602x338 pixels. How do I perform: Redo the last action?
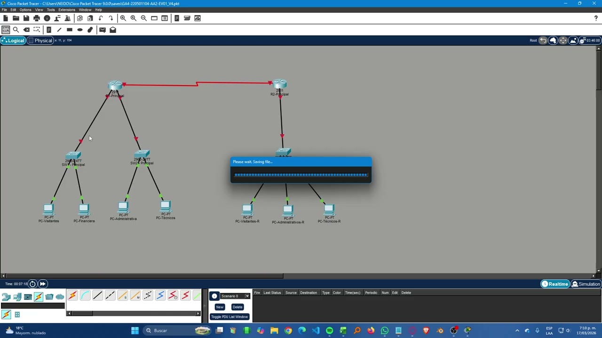tap(111, 18)
